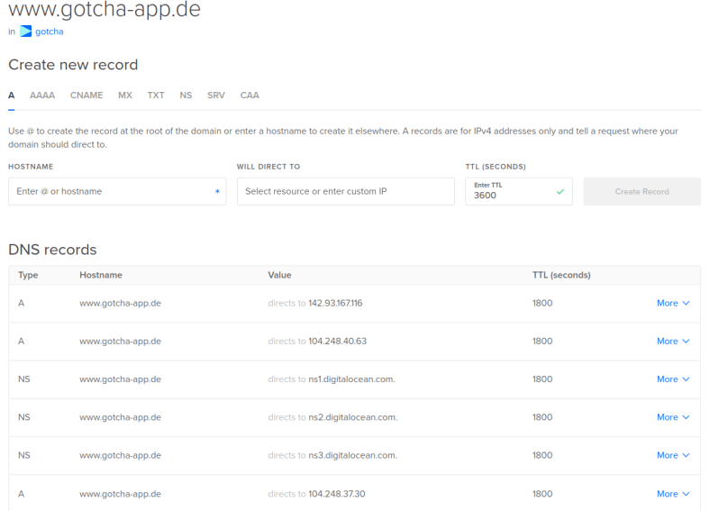
Task: Expand More menu for 142.93.167.116 record
Action: tap(673, 303)
